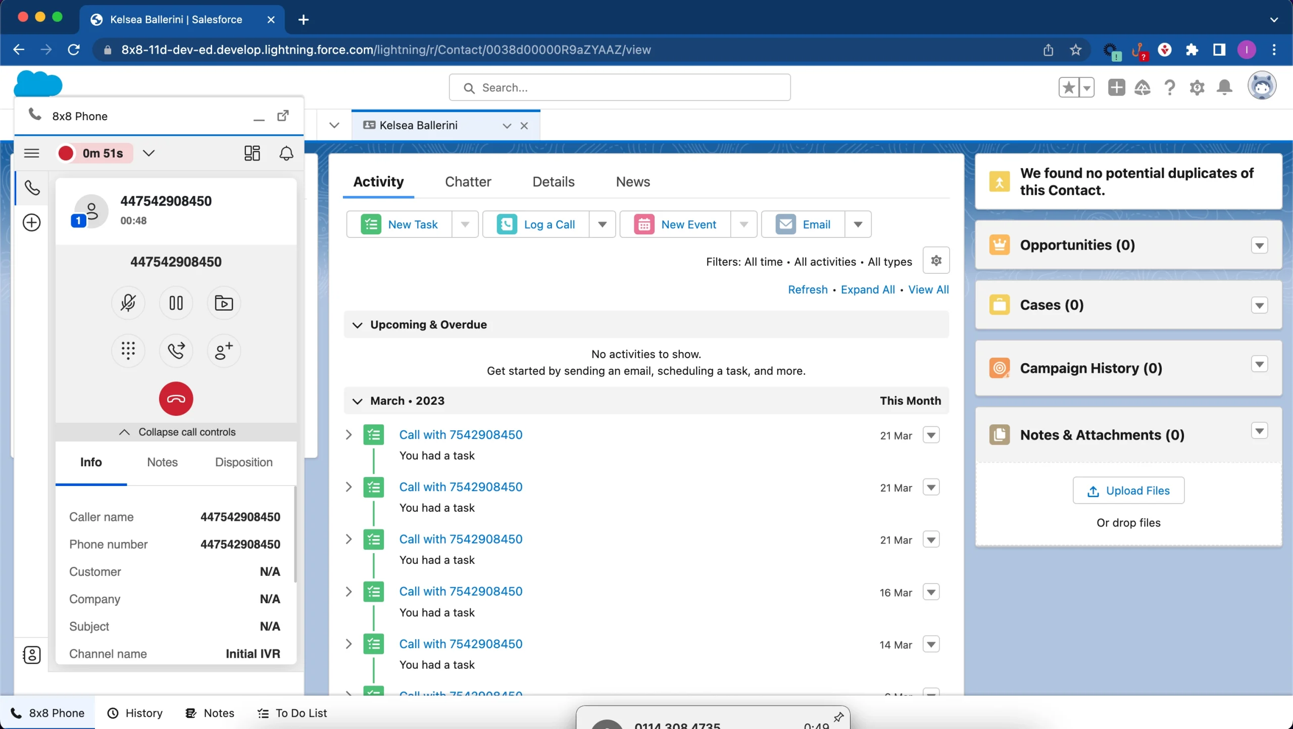1293x729 pixels.
Task: Expand the 14 Mar call task row
Action: pos(349,644)
